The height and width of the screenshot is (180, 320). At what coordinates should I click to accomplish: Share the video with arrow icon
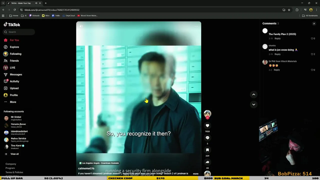coord(207,162)
